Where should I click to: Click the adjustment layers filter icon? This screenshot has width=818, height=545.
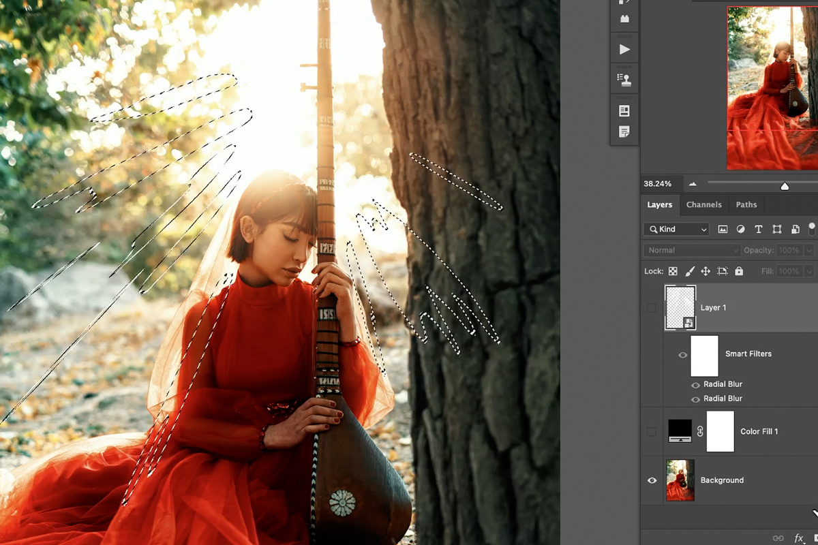click(x=740, y=229)
